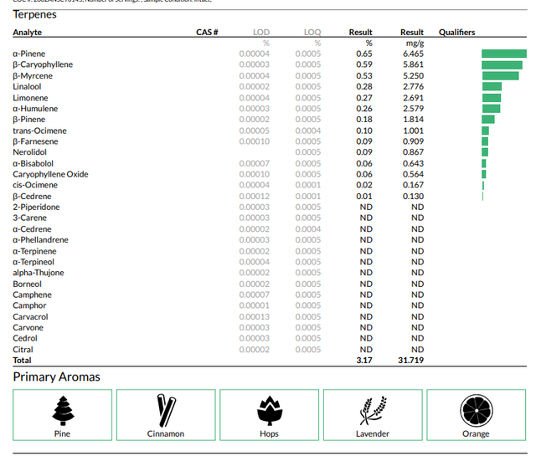The width and height of the screenshot is (536, 456).
Task: Click the Limonene mg/g value 2.691
Action: (x=413, y=98)
